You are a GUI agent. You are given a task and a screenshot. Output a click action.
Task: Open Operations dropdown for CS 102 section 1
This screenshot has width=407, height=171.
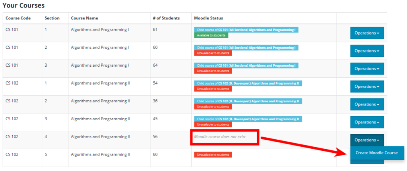click(x=366, y=86)
